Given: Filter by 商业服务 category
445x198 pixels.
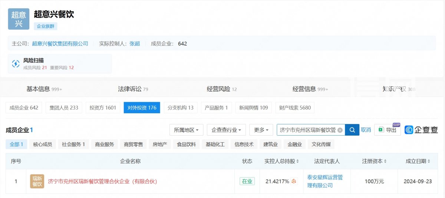Looking at the screenshot, I should click(105, 144).
